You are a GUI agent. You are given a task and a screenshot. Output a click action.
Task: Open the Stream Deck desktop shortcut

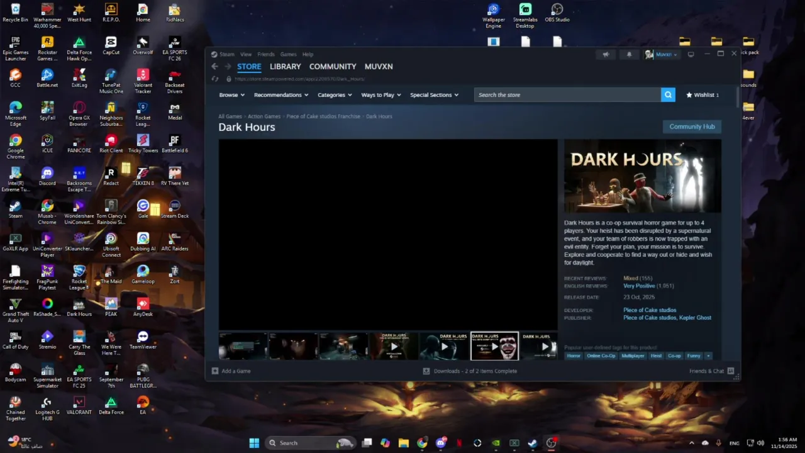[175, 208]
